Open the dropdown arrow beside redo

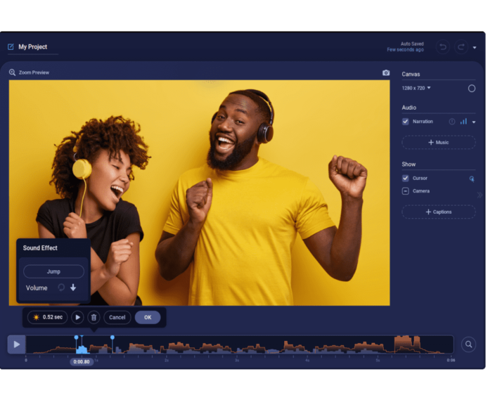coord(475,48)
